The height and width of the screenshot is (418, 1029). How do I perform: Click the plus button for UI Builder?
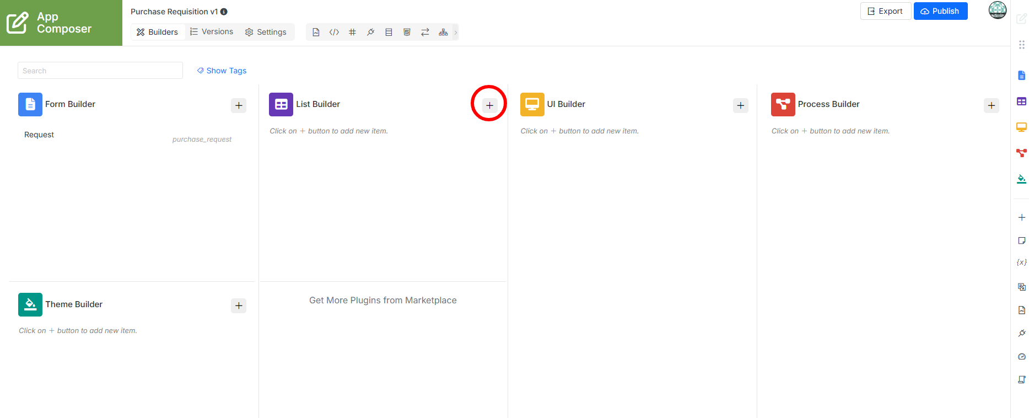tap(741, 105)
